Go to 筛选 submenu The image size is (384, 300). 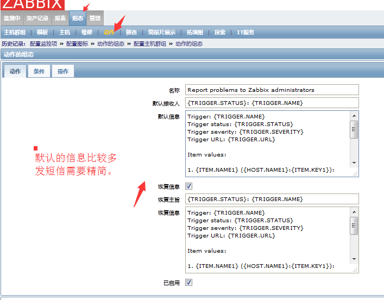pos(131,33)
